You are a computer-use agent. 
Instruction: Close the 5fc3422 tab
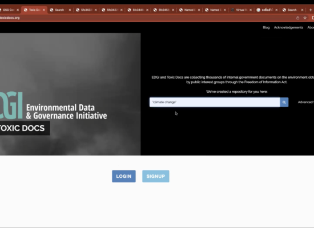point(122,10)
